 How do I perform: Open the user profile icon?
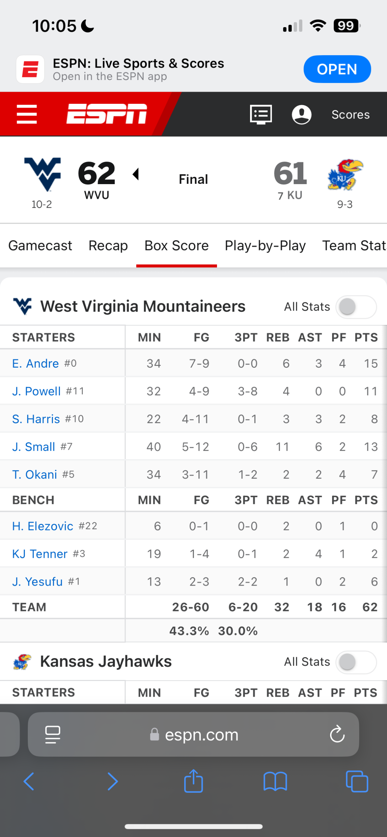point(302,115)
